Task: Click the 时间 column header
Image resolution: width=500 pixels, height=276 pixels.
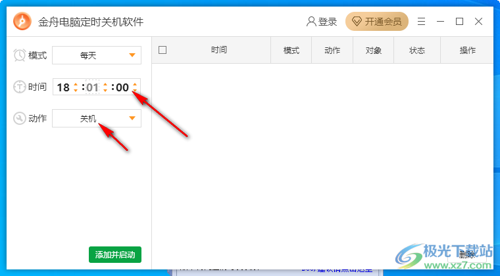Action: click(x=218, y=50)
